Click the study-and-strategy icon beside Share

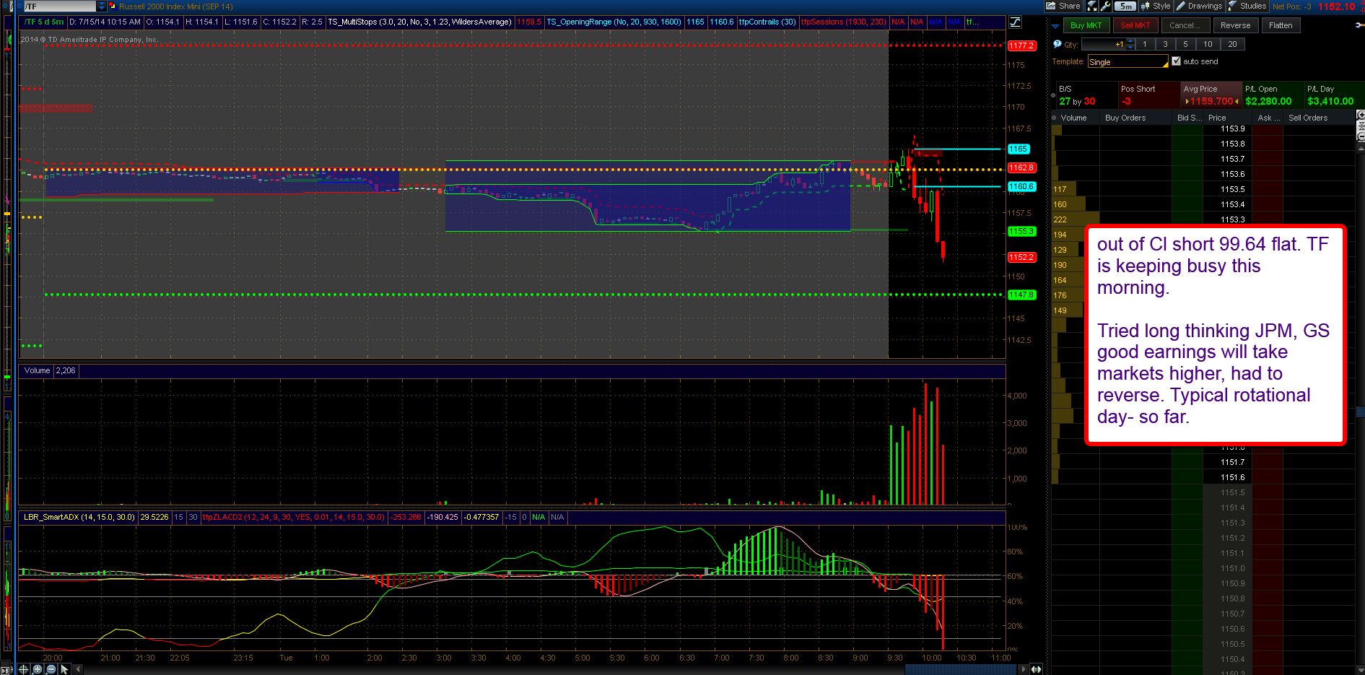(x=1092, y=6)
